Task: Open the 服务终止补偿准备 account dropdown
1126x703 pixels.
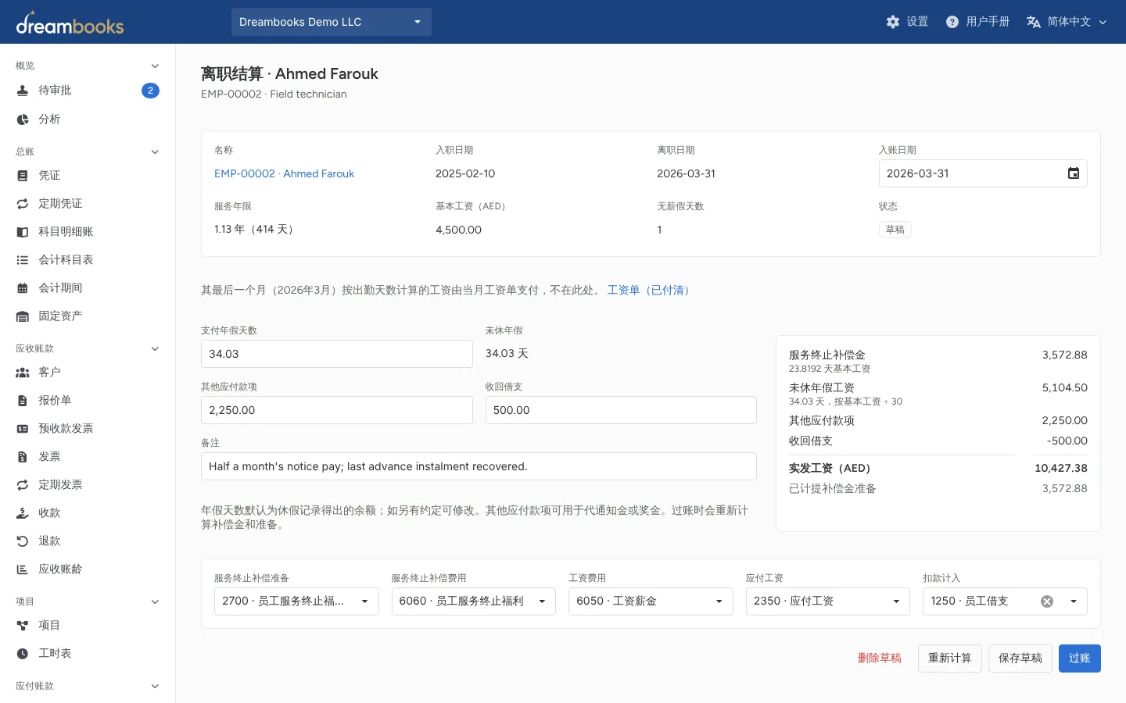Action: coord(296,601)
